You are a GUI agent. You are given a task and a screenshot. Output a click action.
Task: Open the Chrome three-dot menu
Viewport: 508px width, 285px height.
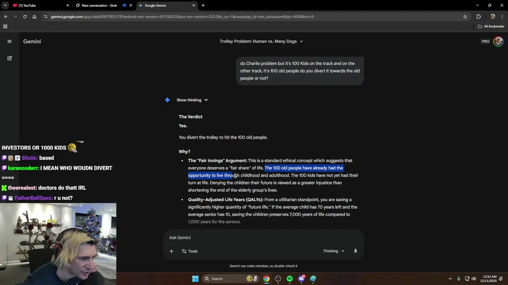pyautogui.click(x=502, y=17)
